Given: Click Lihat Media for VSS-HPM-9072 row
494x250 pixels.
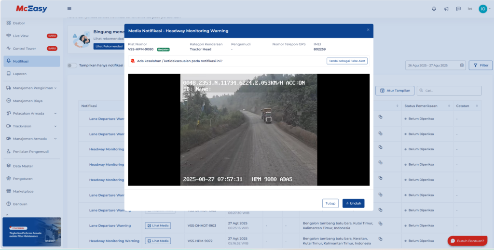Looking at the screenshot, I should [x=158, y=241].
